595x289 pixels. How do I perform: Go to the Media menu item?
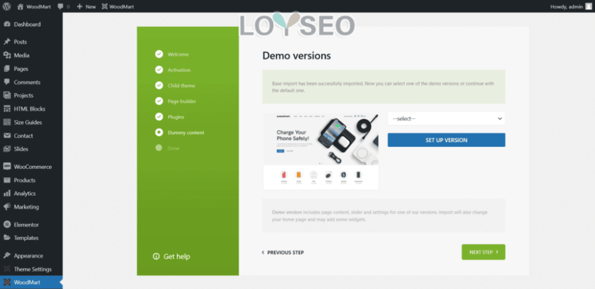pyautogui.click(x=31, y=55)
